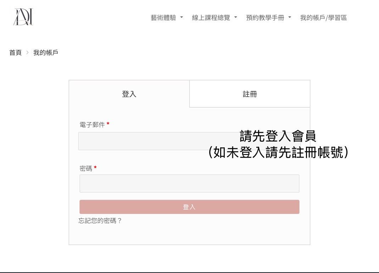
Task: Click the site logo in the header
Action: point(23,17)
